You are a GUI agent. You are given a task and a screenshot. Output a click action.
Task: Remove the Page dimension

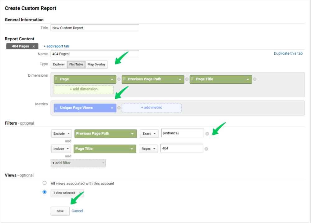[118, 79]
